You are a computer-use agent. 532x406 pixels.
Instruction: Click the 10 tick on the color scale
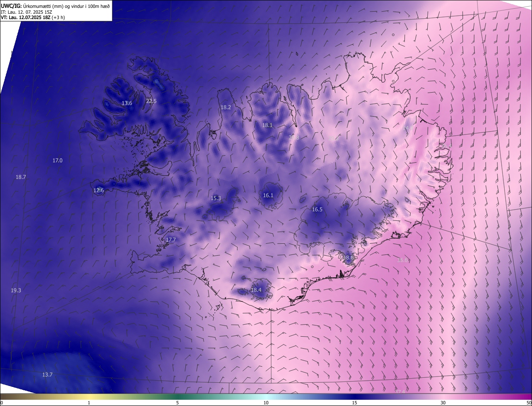click(266, 403)
